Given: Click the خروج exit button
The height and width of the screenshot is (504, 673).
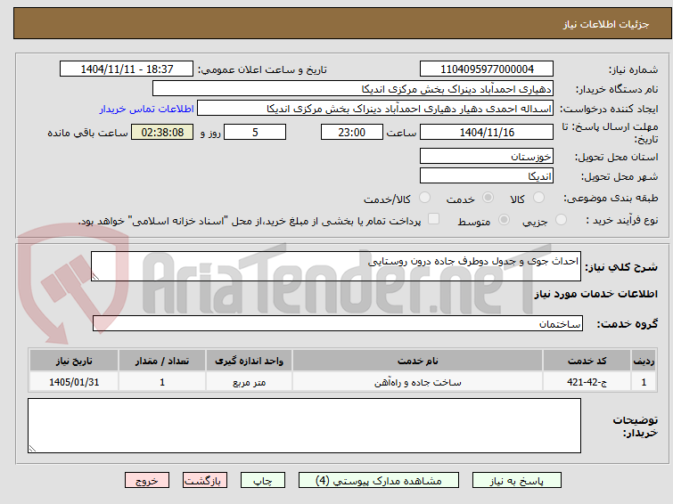Looking at the screenshot, I should pos(147,481).
